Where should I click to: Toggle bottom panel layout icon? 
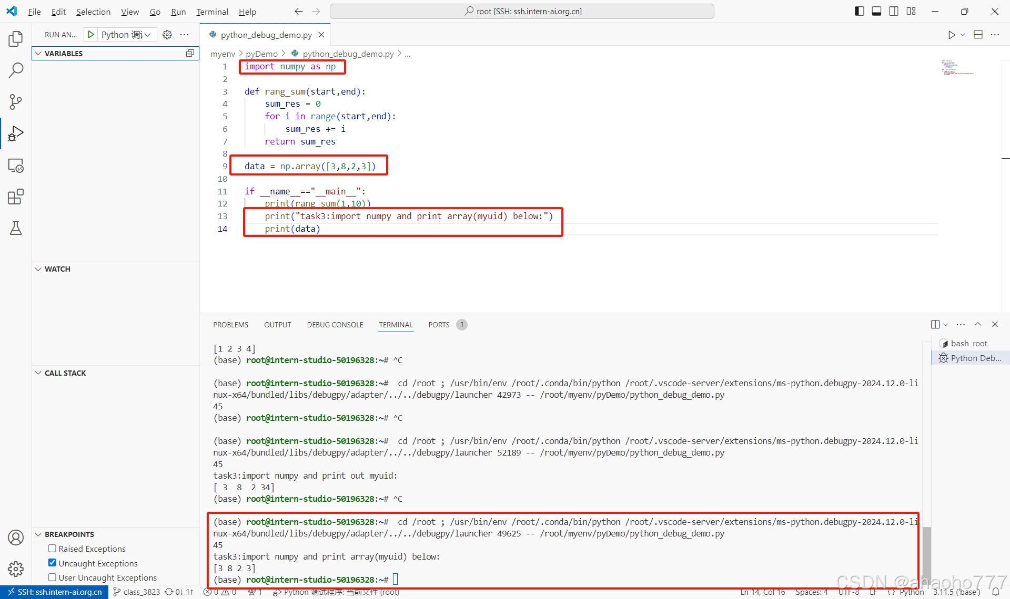pos(876,11)
